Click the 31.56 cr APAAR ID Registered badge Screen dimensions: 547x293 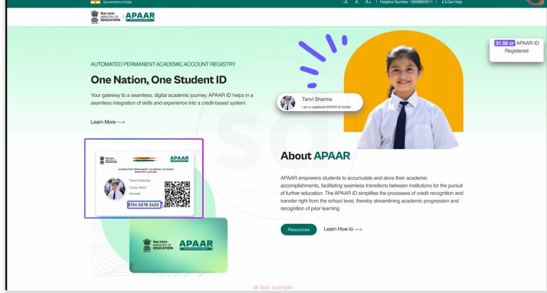(x=516, y=47)
